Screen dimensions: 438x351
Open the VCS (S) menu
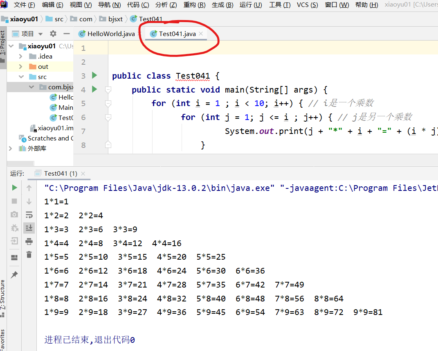click(x=307, y=5)
